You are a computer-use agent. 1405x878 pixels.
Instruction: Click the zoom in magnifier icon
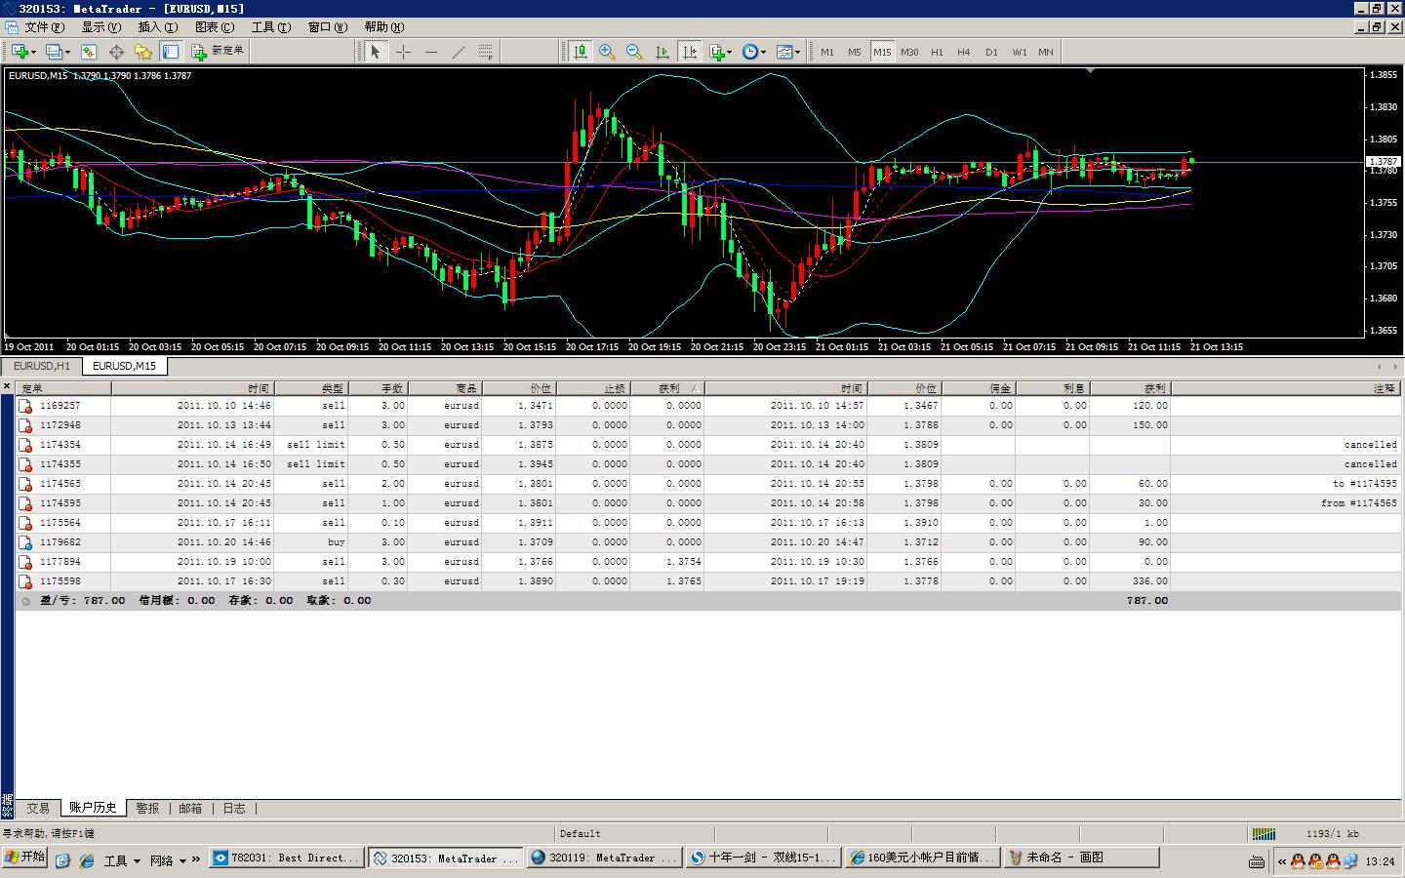coord(607,52)
